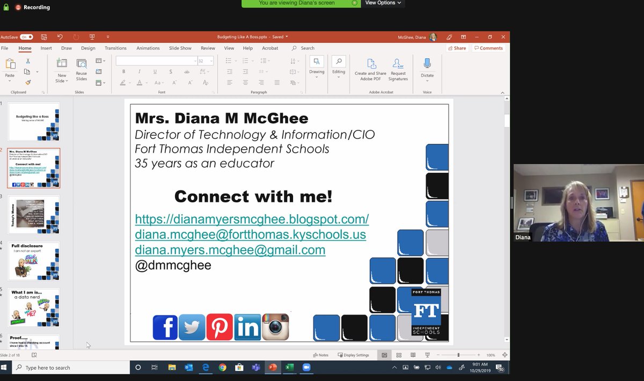Open Zoom app in the taskbar
The image size is (644, 381).
(306, 368)
